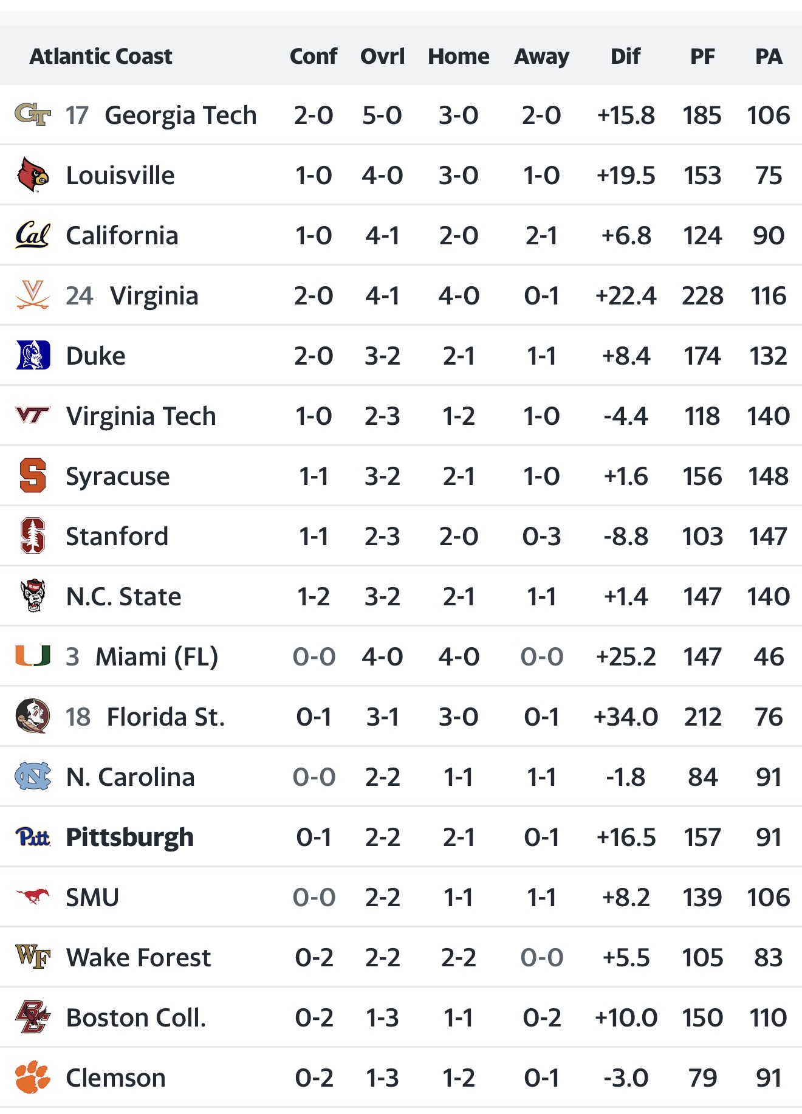Click the Stanford tree logo
The height and width of the screenshot is (1114, 802).
point(33,536)
